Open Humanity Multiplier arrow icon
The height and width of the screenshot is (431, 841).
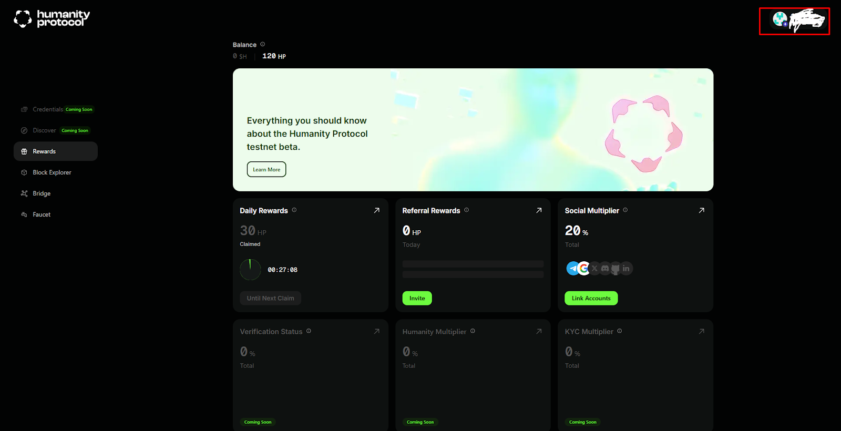(539, 331)
